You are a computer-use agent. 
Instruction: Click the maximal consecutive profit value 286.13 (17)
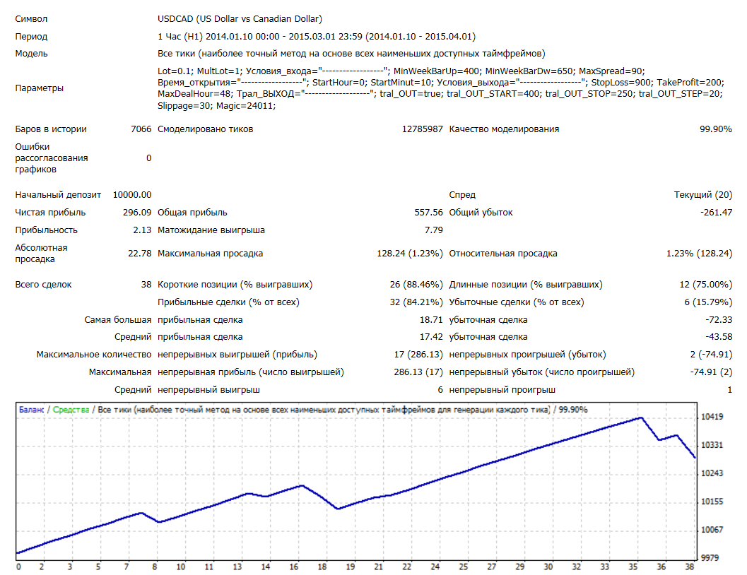pos(418,372)
